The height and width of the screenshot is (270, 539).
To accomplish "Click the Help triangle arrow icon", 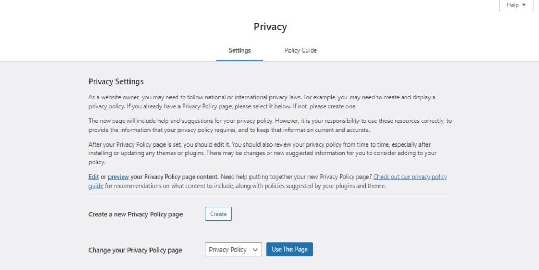I will click(524, 5).
